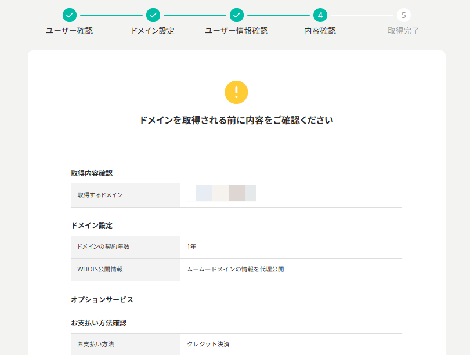
Task: Click the クレジット決済 payment value
Action: click(x=208, y=344)
